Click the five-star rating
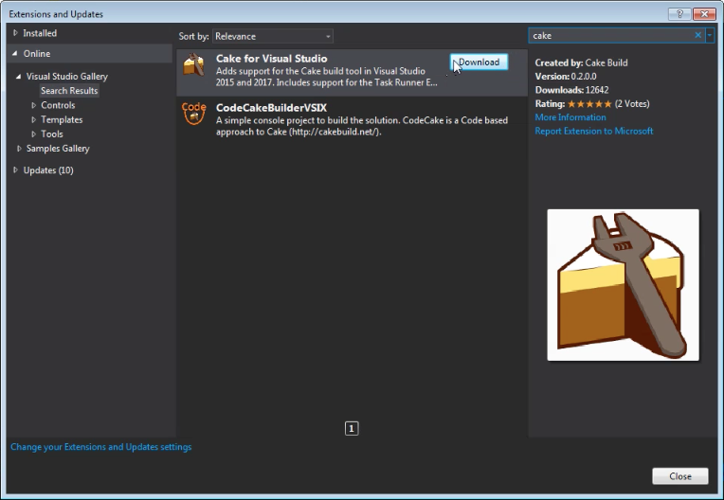Image resolution: width=724 pixels, height=500 pixels. [589, 104]
